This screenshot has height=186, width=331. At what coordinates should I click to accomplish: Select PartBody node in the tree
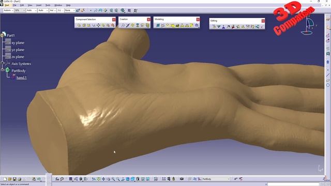coord(19,71)
